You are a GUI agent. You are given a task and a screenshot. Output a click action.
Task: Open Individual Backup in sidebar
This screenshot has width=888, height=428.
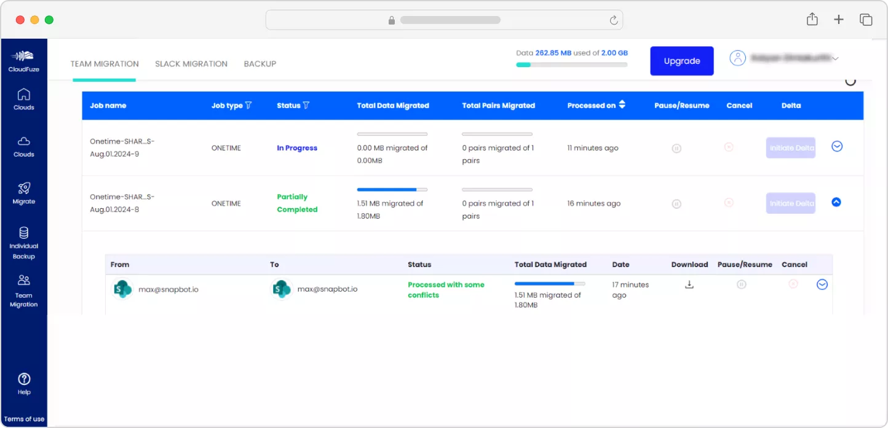tap(24, 243)
